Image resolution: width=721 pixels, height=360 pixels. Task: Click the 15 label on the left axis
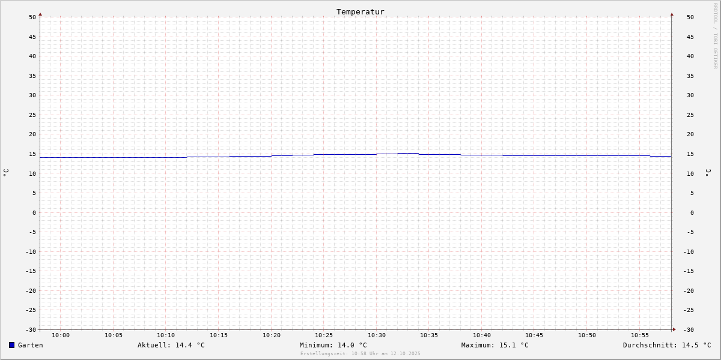click(32, 154)
